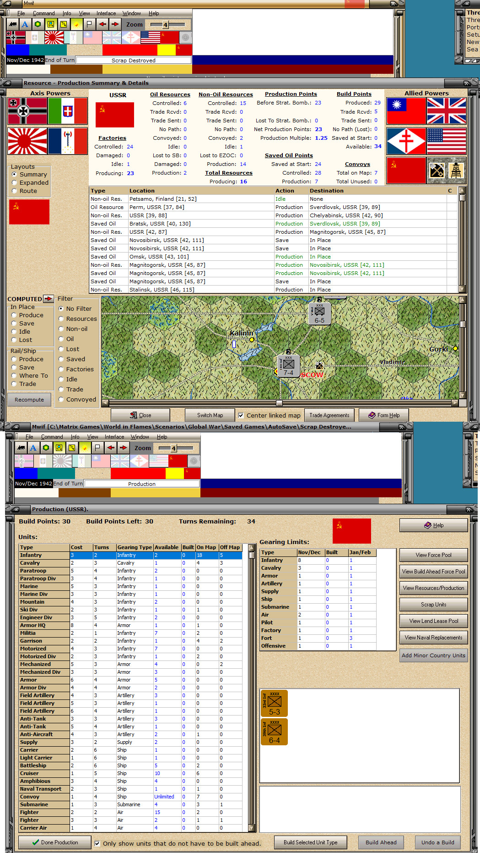Click the red left arrow in upper toolbar
The image size is (480, 853).
pos(102,24)
